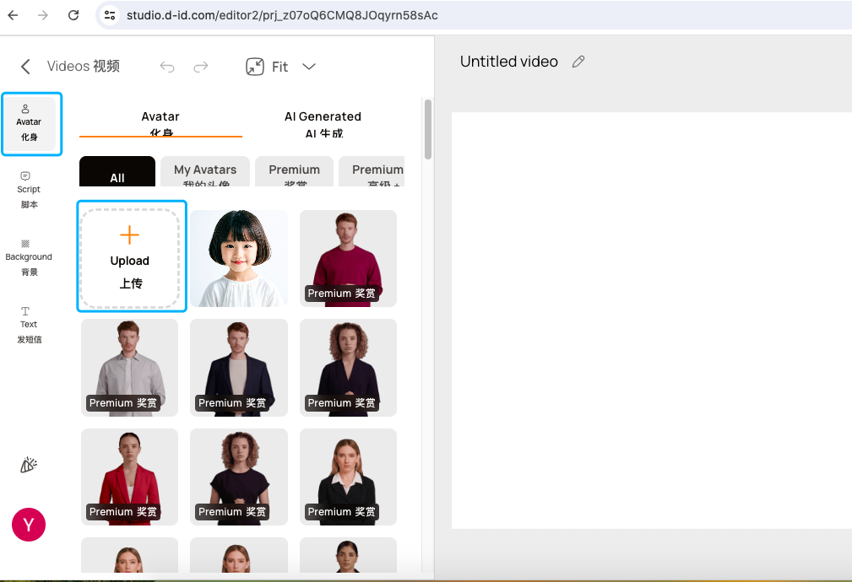Choose the man in grey shirt avatar
The image size is (852, 582).
pos(129,368)
